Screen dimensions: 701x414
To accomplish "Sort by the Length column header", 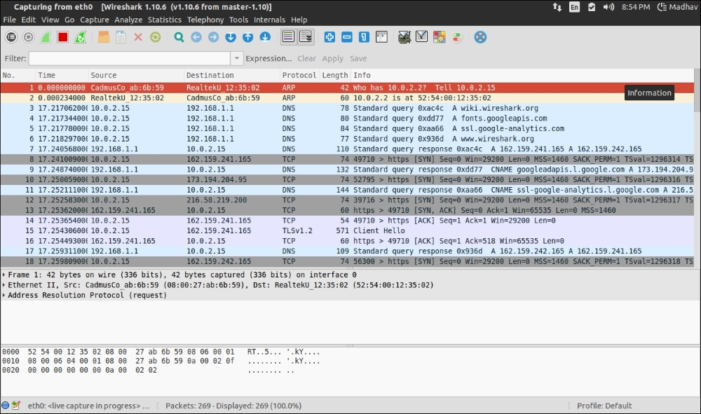I will (335, 75).
